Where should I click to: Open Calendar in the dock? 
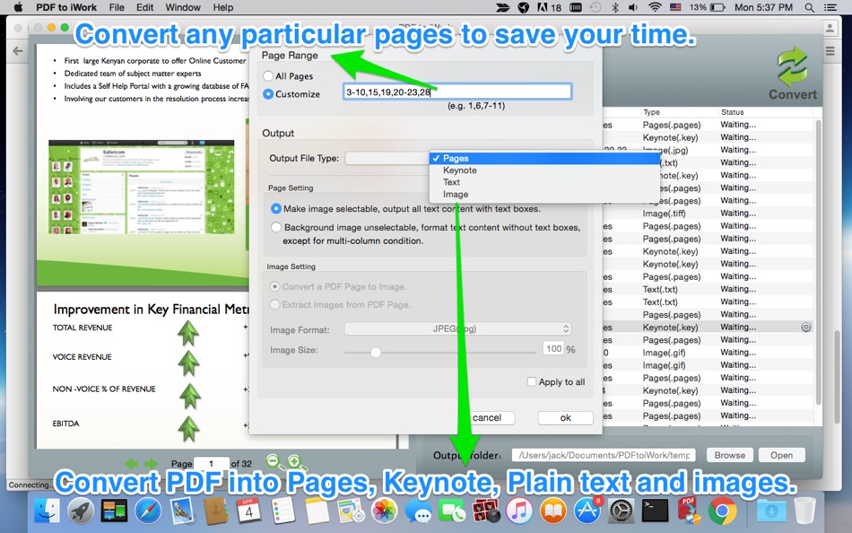[x=248, y=511]
